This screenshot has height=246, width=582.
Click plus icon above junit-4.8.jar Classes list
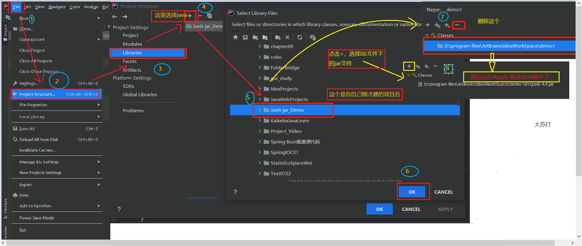tap(409, 66)
